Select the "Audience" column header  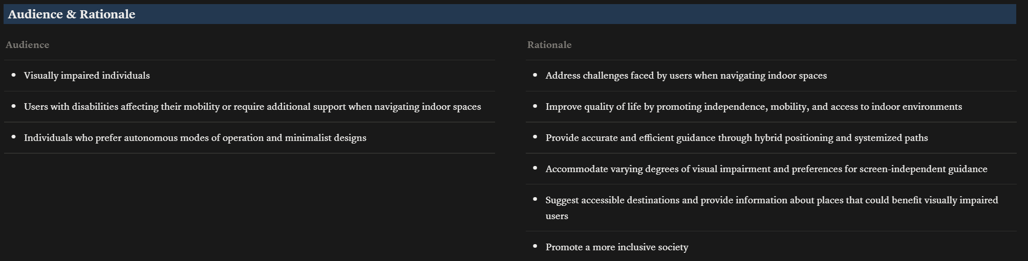28,45
